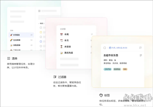This screenshot has width=153, height=107.
Task: Check the 去超市买东西 task checkbox
Action: [x=105, y=48]
